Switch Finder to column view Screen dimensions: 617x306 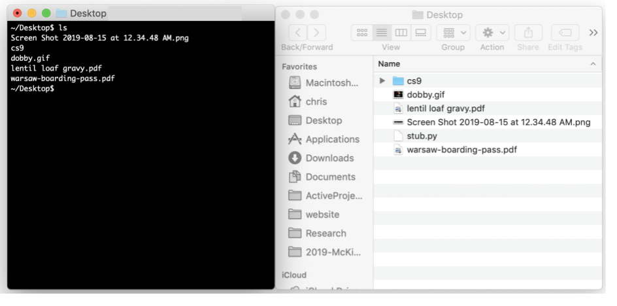coord(401,33)
